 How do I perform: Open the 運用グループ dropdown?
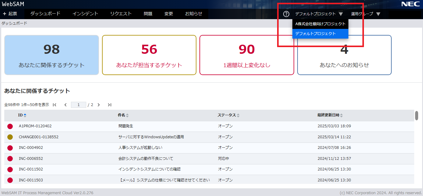click(365, 14)
